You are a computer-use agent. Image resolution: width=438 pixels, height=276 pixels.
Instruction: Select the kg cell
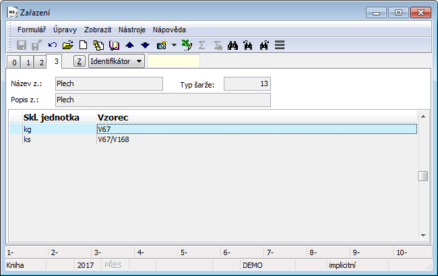[x=59, y=129]
